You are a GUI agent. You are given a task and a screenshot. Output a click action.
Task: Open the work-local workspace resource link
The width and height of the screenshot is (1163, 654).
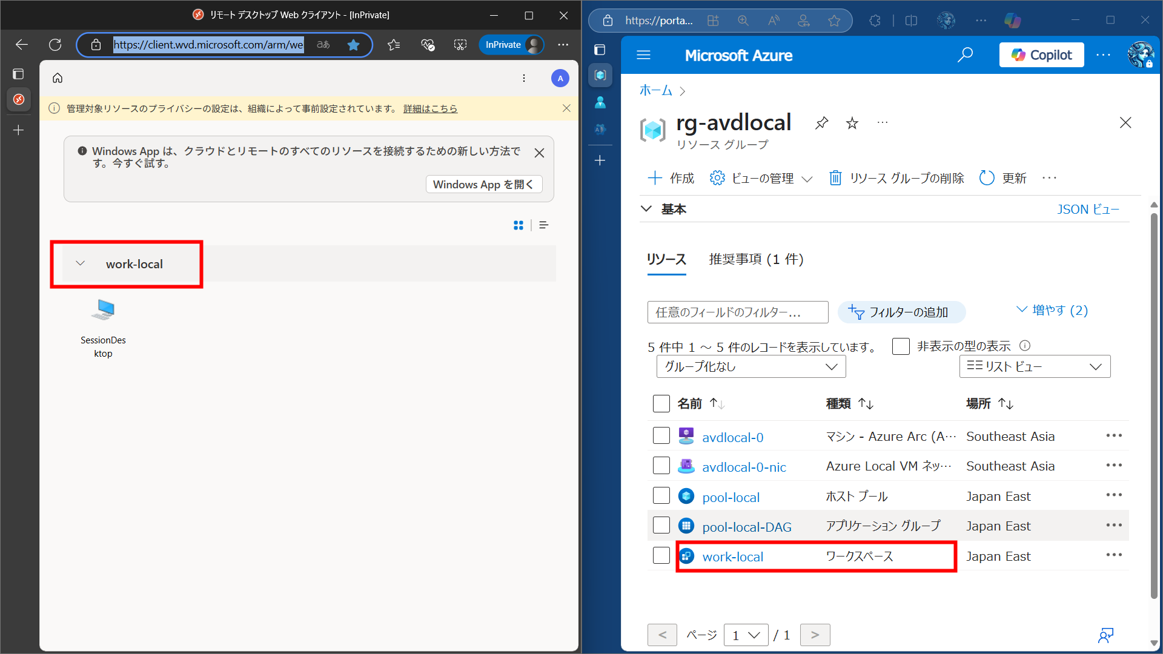pos(732,557)
